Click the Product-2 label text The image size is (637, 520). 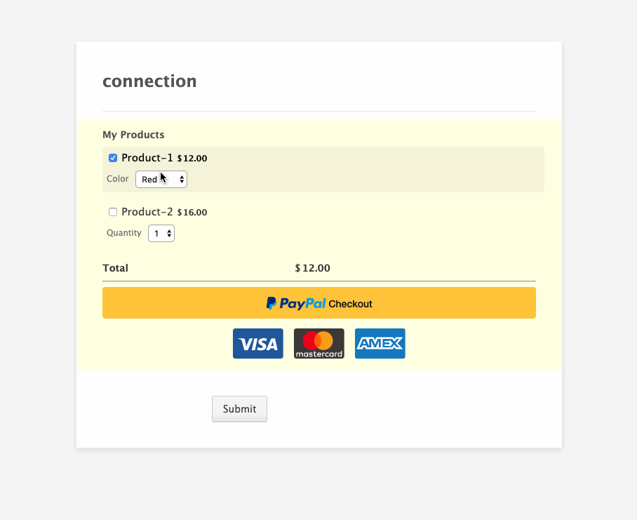tap(147, 212)
